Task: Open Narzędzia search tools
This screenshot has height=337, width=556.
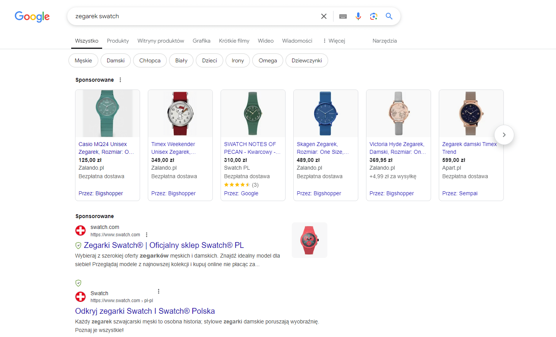Action: coord(385,41)
